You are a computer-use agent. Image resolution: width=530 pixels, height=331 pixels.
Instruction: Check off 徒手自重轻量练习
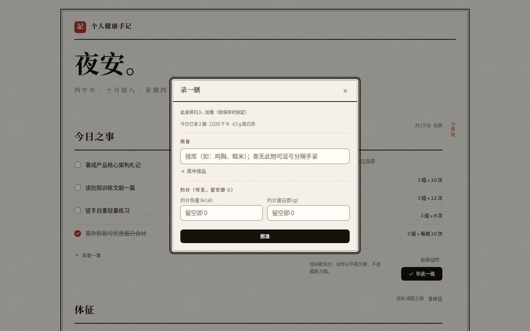[x=78, y=210]
